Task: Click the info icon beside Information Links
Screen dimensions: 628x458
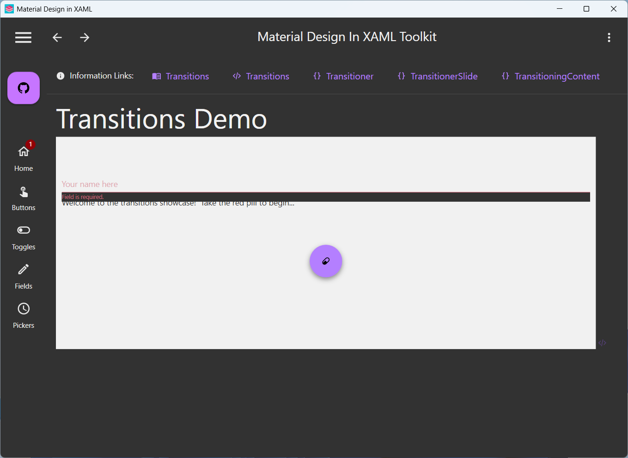Action: [x=61, y=76]
